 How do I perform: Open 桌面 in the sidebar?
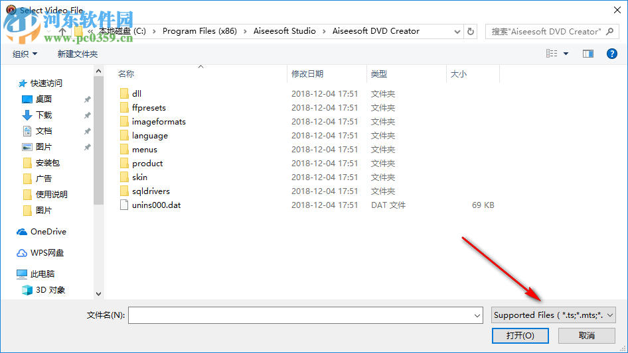(x=44, y=99)
